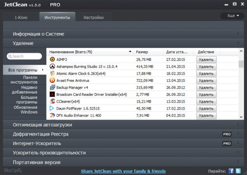Image resolution: width=247 pixels, height=175 pixels.
Task: Select Daum PotPlayer 1.6.52515 row text
Action: point(78,108)
